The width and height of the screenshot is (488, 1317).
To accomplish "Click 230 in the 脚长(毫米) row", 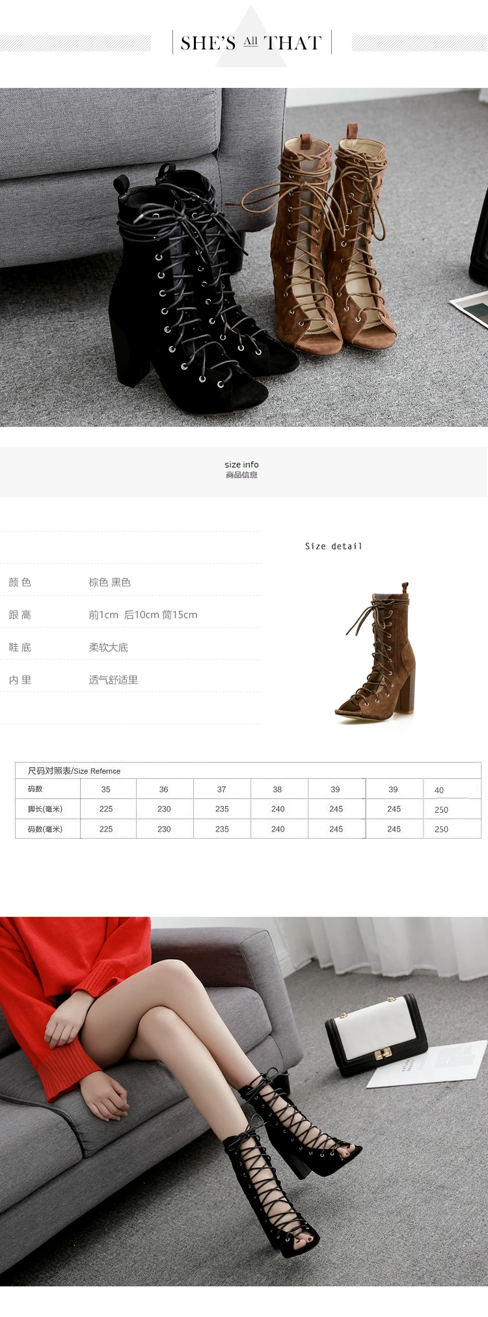I will tap(164, 809).
